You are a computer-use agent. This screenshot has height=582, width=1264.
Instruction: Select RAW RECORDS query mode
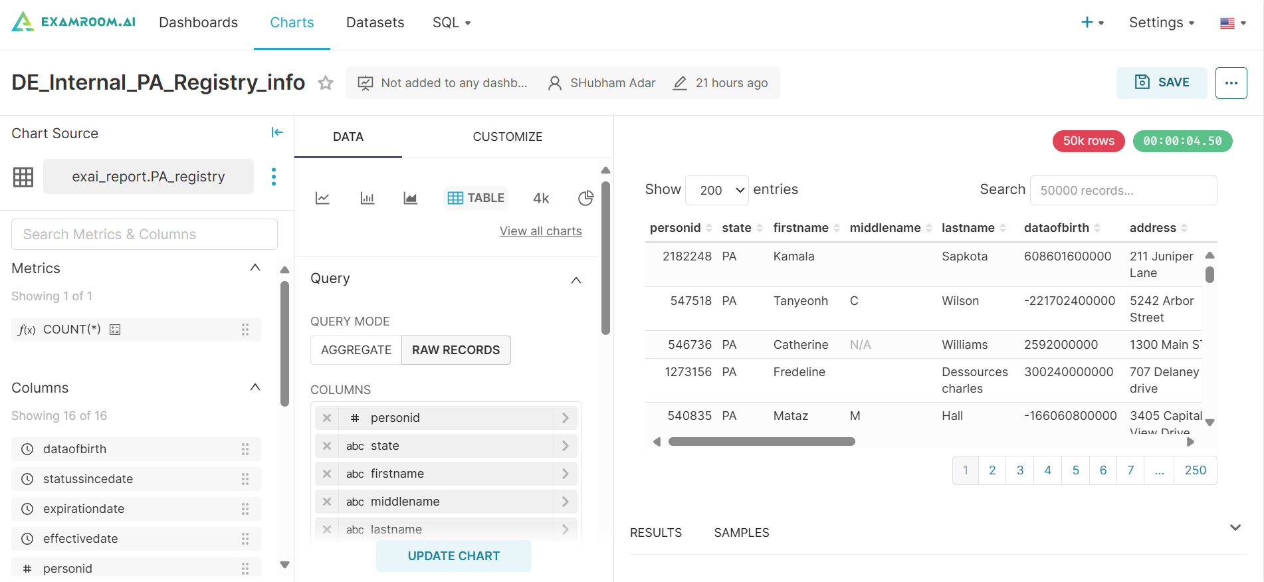456,350
